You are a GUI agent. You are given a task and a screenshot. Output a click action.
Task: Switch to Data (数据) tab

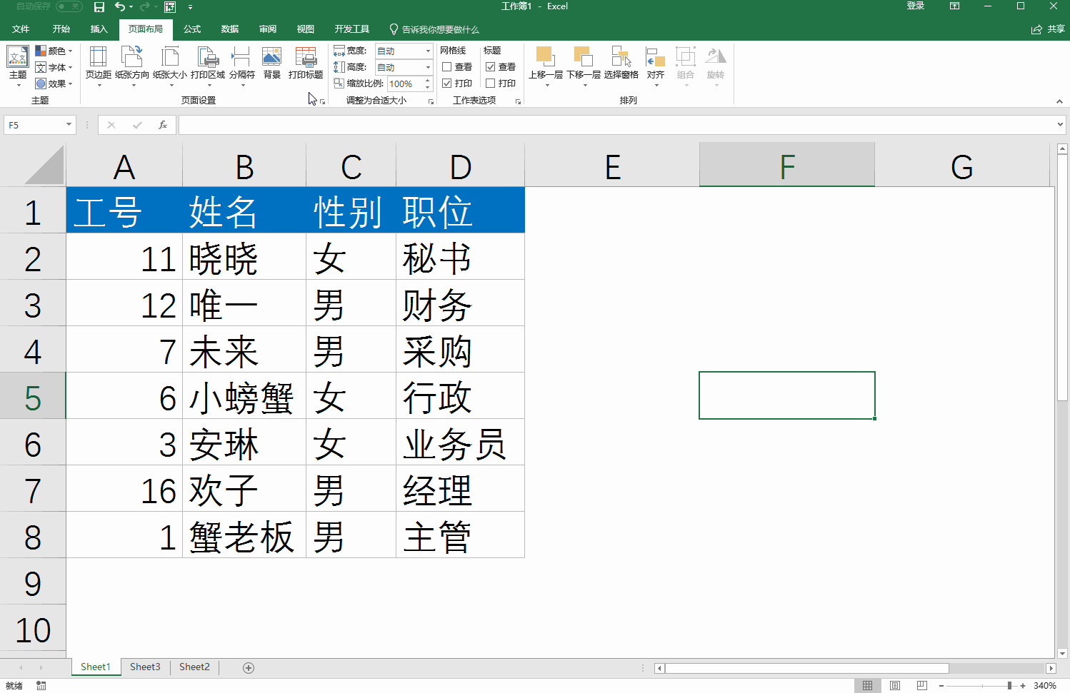230,29
